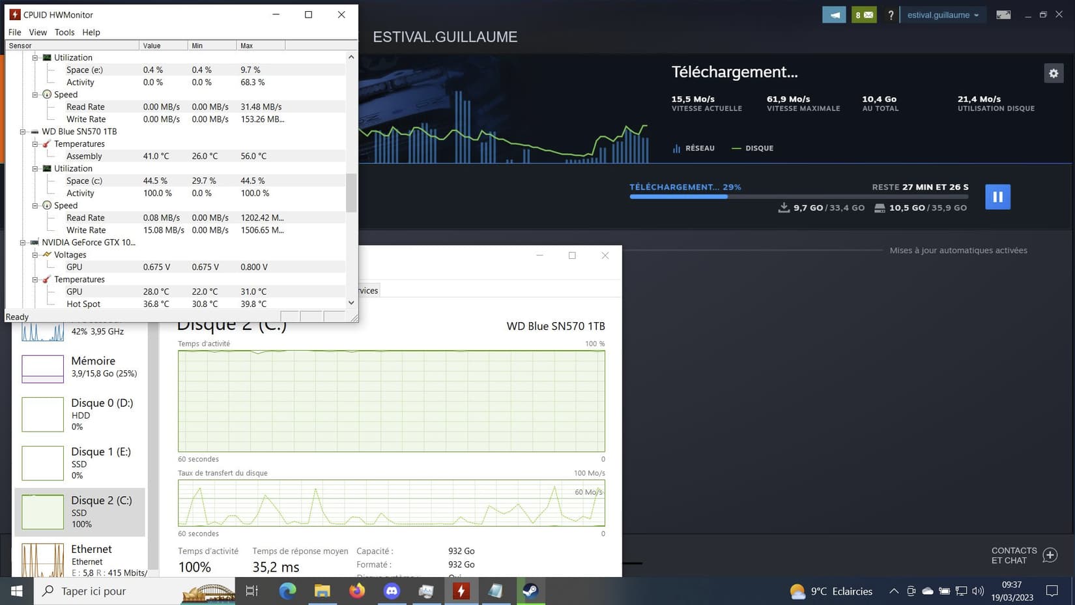This screenshot has width=1075, height=605.
Task: Select Write Rate 15.08 MB/s row
Action: click(176, 230)
